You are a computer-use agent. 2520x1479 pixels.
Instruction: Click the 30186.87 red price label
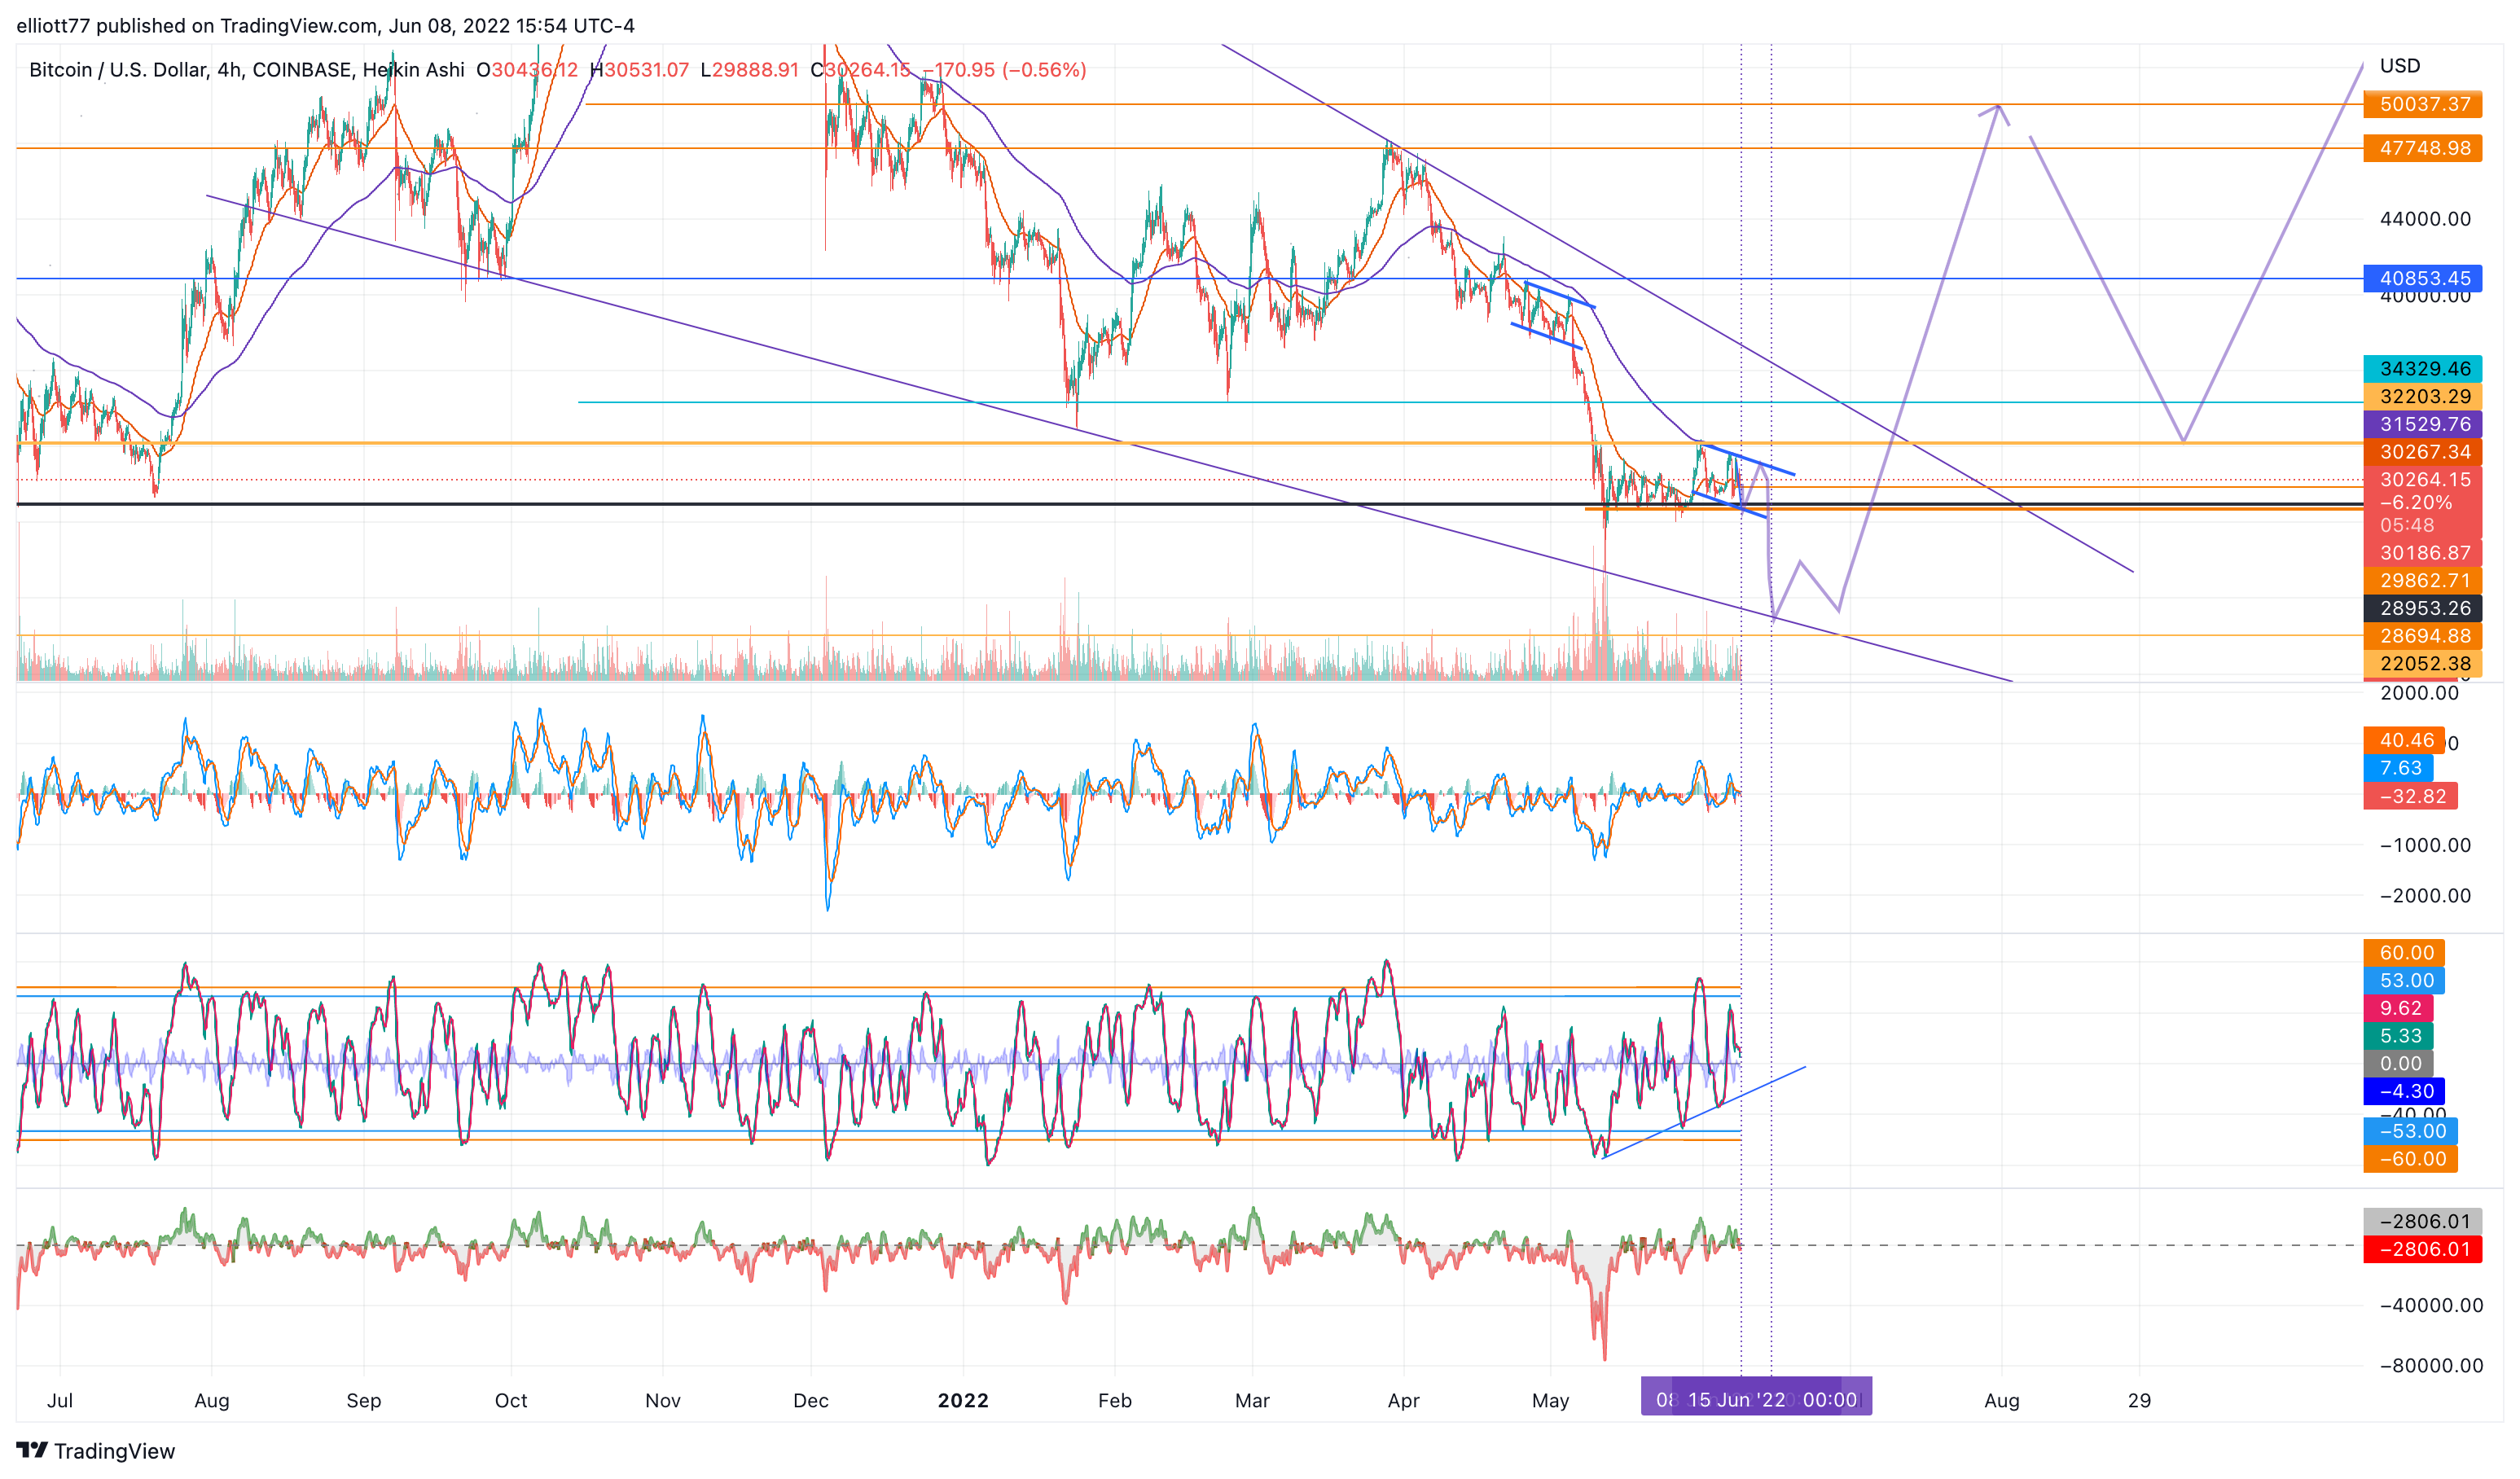tap(2423, 552)
